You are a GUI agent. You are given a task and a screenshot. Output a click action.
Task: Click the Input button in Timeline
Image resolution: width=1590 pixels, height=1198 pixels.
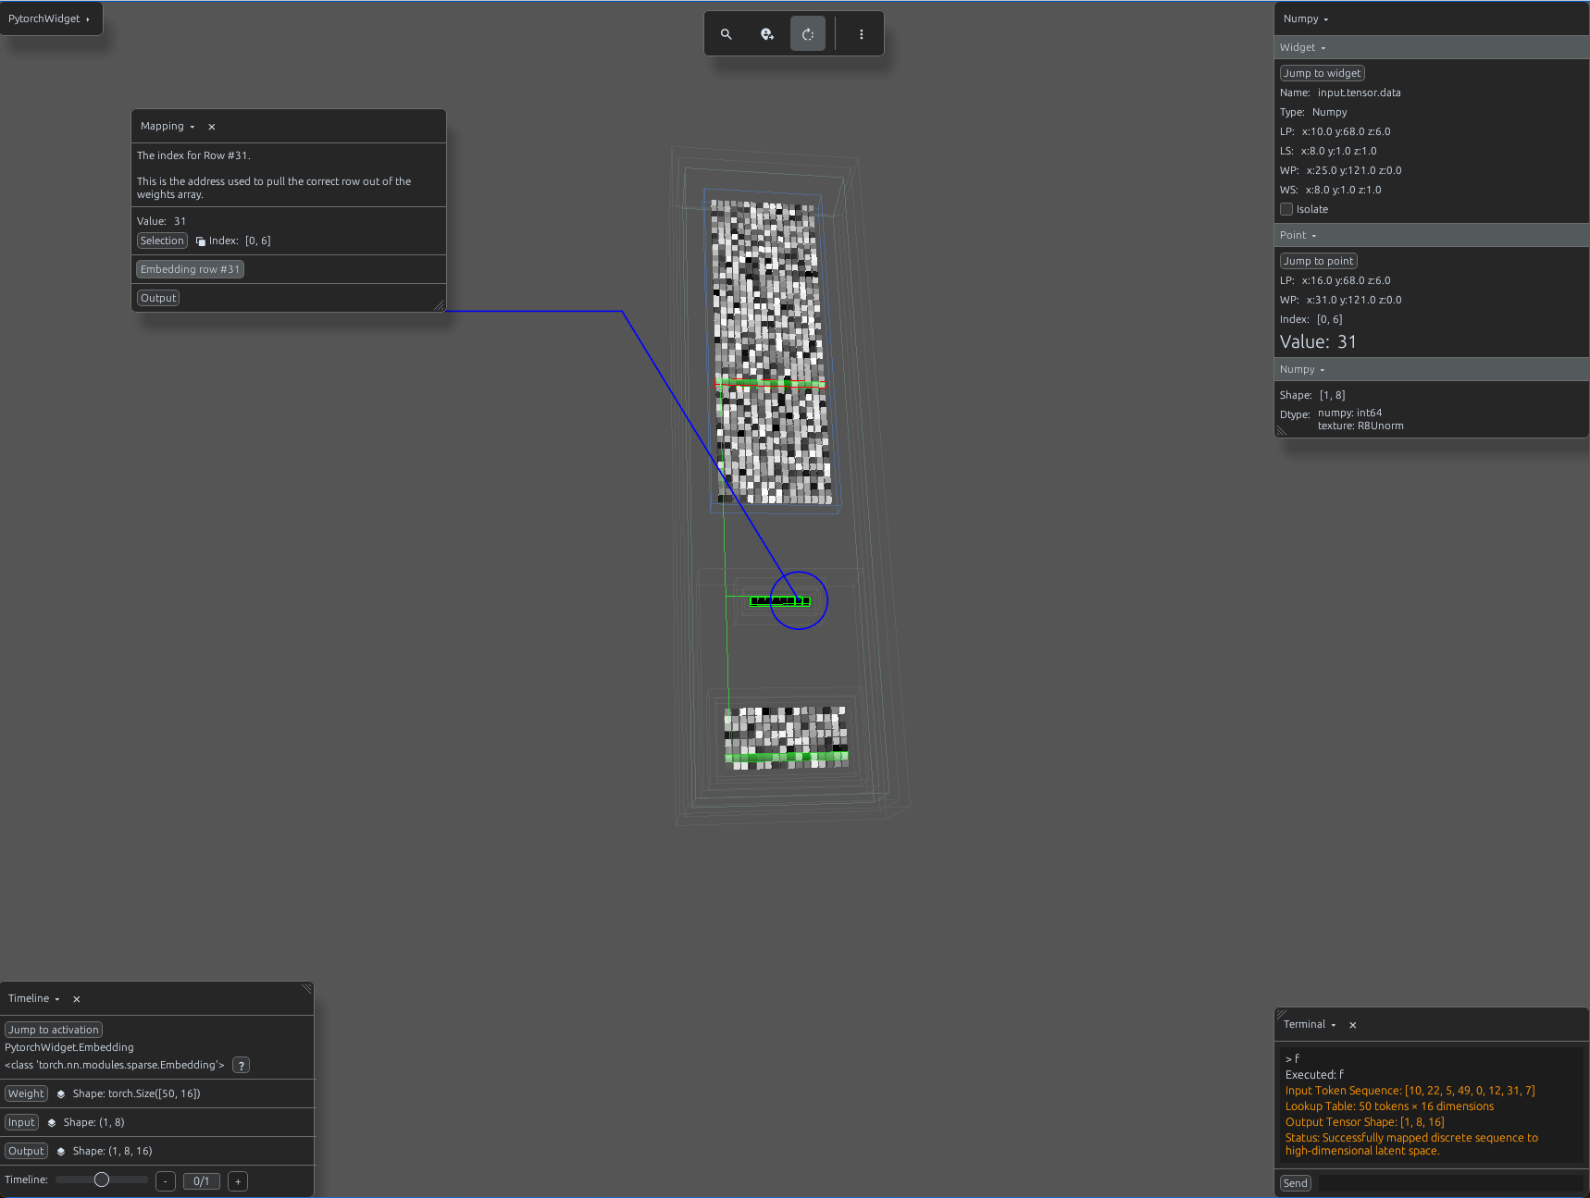pos(21,1122)
